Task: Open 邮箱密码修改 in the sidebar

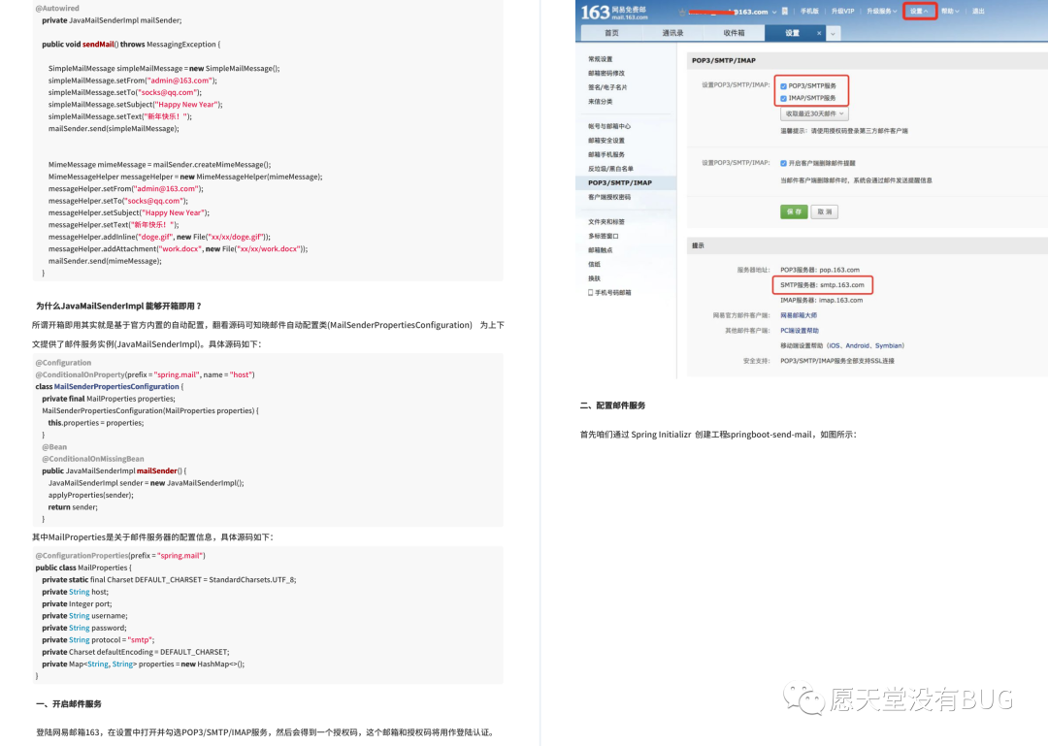Action: (606, 74)
